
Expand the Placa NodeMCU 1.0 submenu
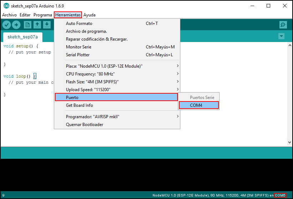click(117, 66)
